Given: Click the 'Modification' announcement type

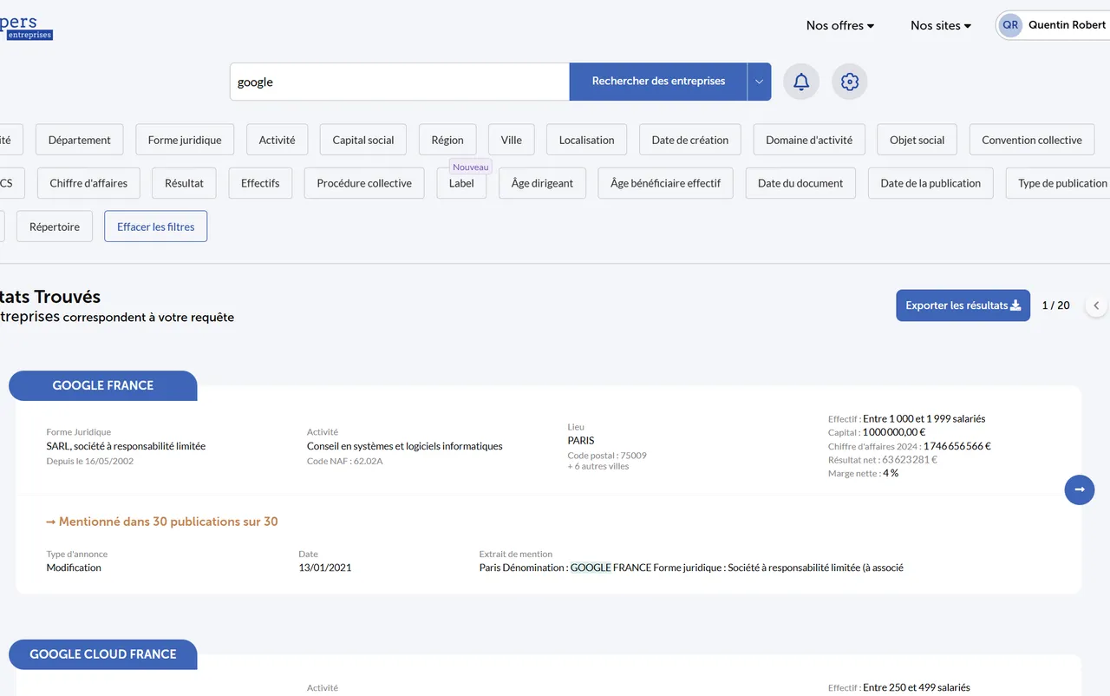Looking at the screenshot, I should (x=74, y=568).
